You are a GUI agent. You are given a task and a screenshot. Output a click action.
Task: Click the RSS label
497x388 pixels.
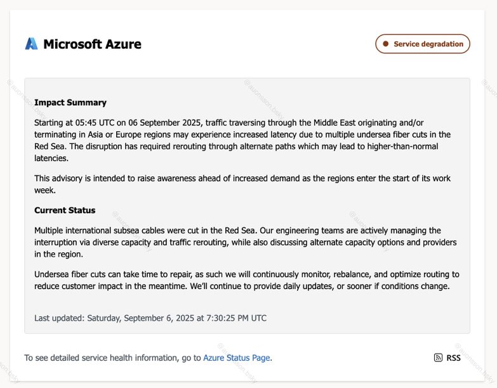coord(453,358)
